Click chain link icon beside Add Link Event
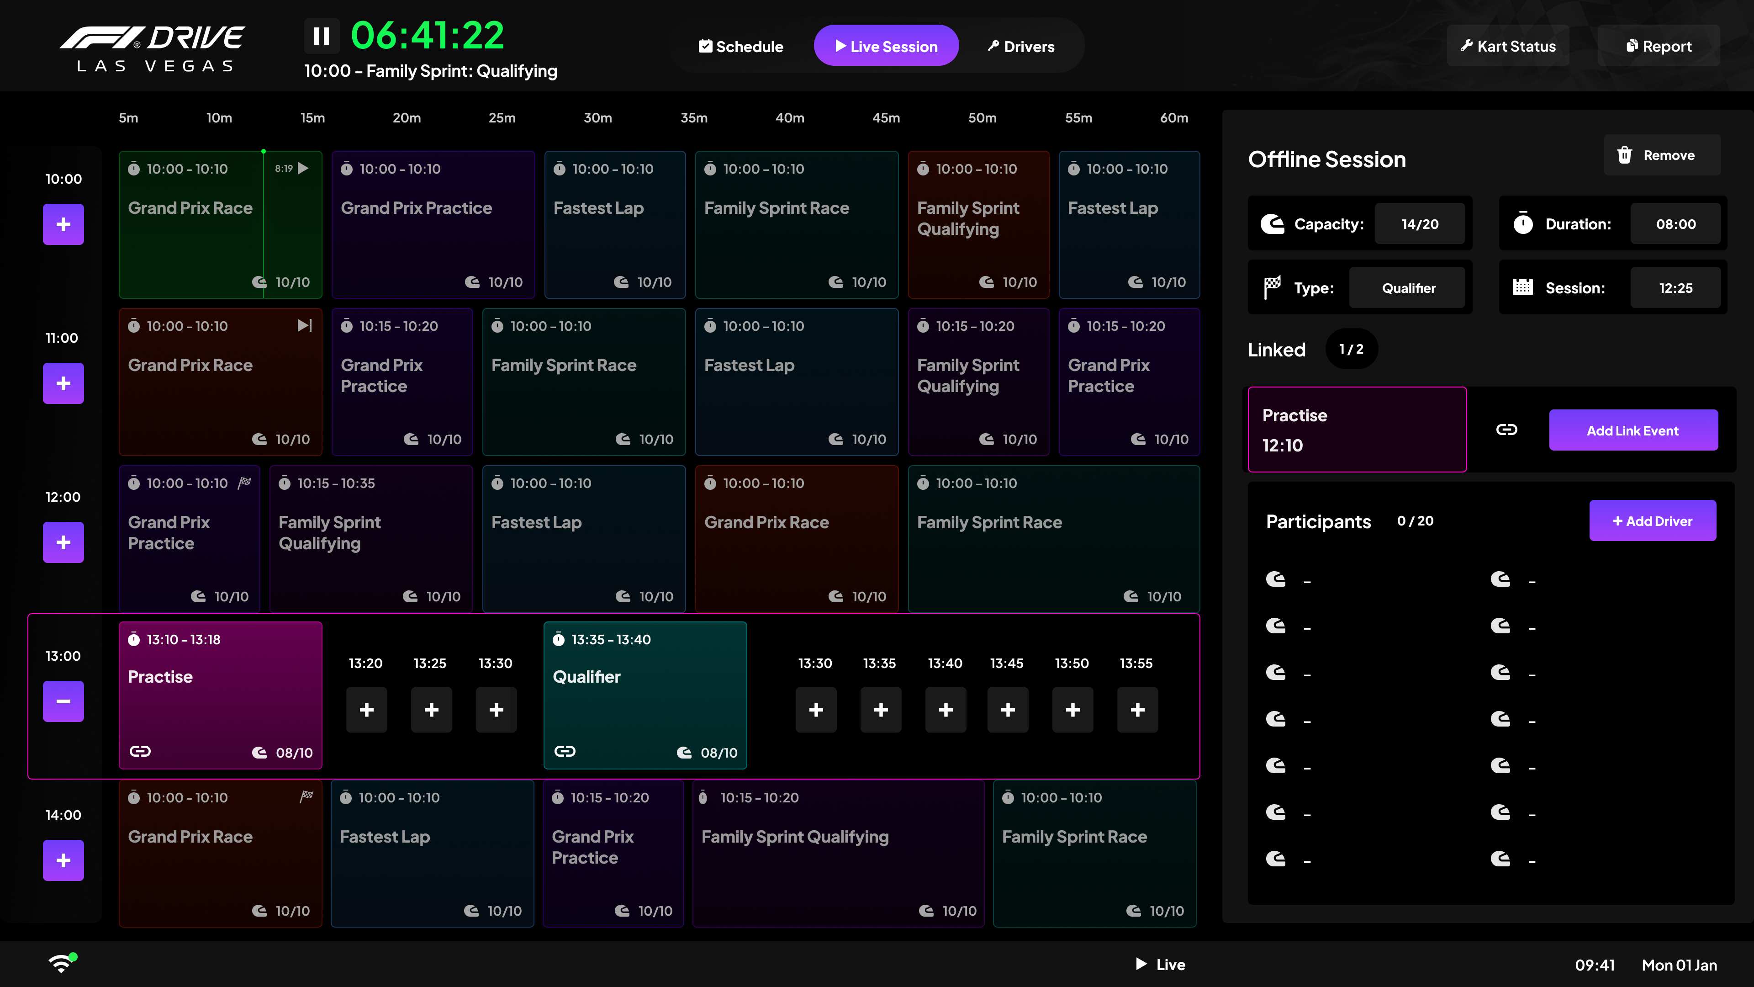 [1506, 430]
